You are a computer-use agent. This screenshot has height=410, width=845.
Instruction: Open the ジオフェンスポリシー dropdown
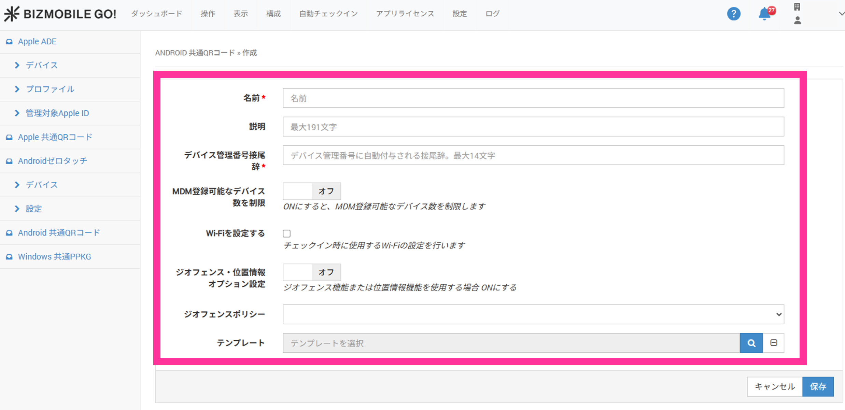click(533, 314)
